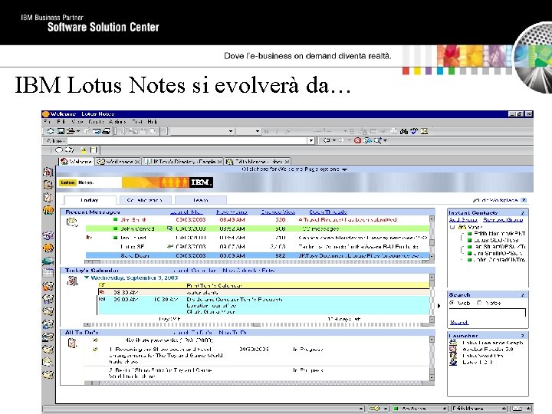This screenshot has width=552, height=414.
Task: Click the Refresh icon next to Stop
Action: pos(367,140)
